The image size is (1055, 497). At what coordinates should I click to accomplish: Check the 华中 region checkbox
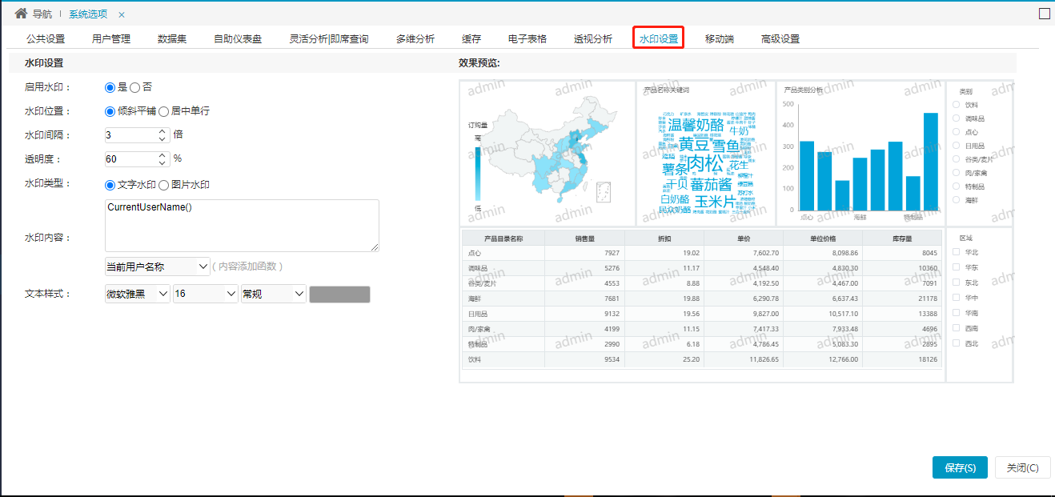(956, 298)
